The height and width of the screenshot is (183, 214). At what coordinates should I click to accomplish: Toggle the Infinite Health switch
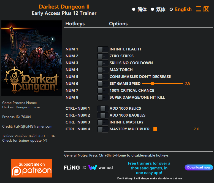point(103,49)
